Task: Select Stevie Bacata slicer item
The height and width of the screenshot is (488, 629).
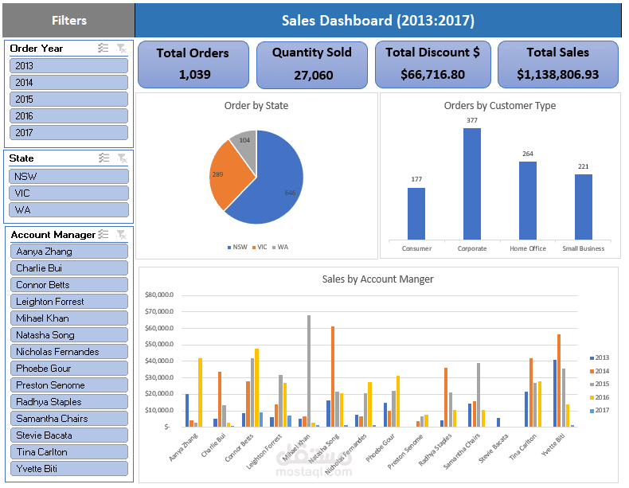Action: tap(69, 435)
